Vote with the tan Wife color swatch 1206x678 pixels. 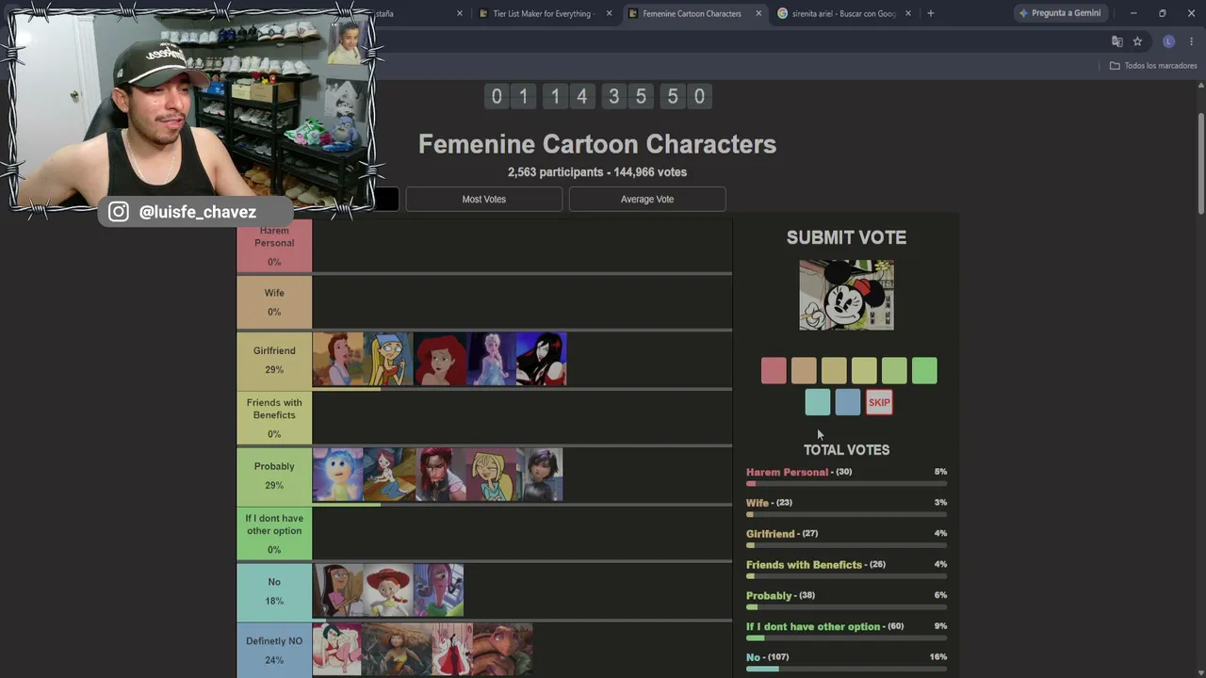(804, 371)
